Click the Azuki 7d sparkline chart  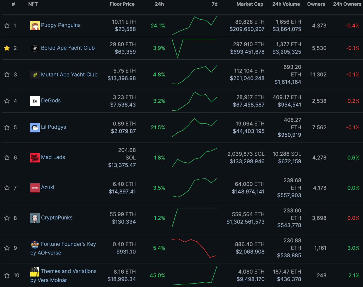click(x=194, y=188)
